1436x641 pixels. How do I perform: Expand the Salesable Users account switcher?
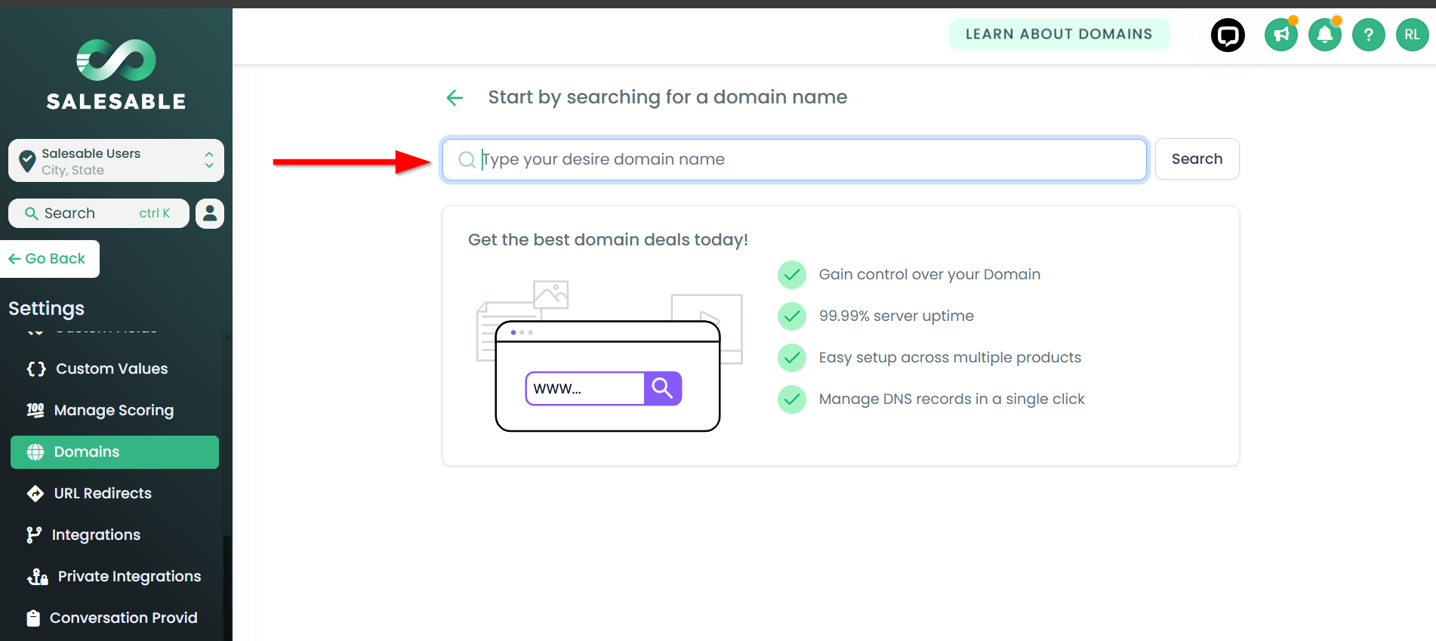(x=116, y=160)
